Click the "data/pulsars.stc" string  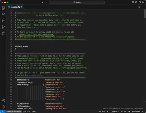pos(54,99)
